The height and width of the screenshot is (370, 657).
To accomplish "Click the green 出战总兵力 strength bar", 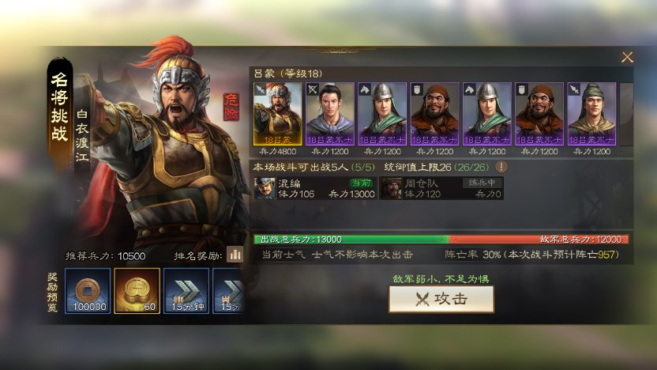I will (351, 239).
